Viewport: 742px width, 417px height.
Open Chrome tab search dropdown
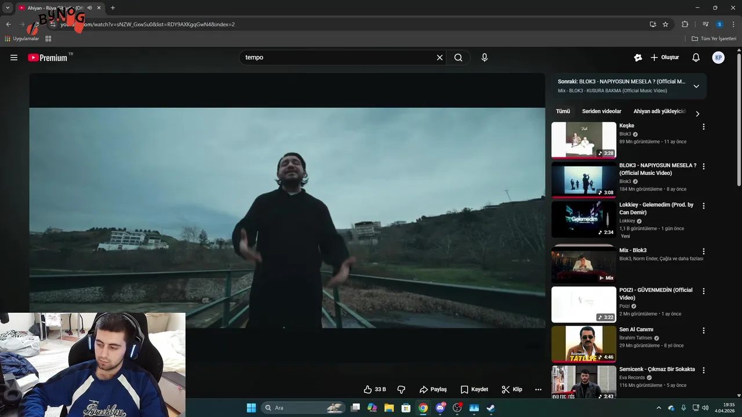pos(8,8)
